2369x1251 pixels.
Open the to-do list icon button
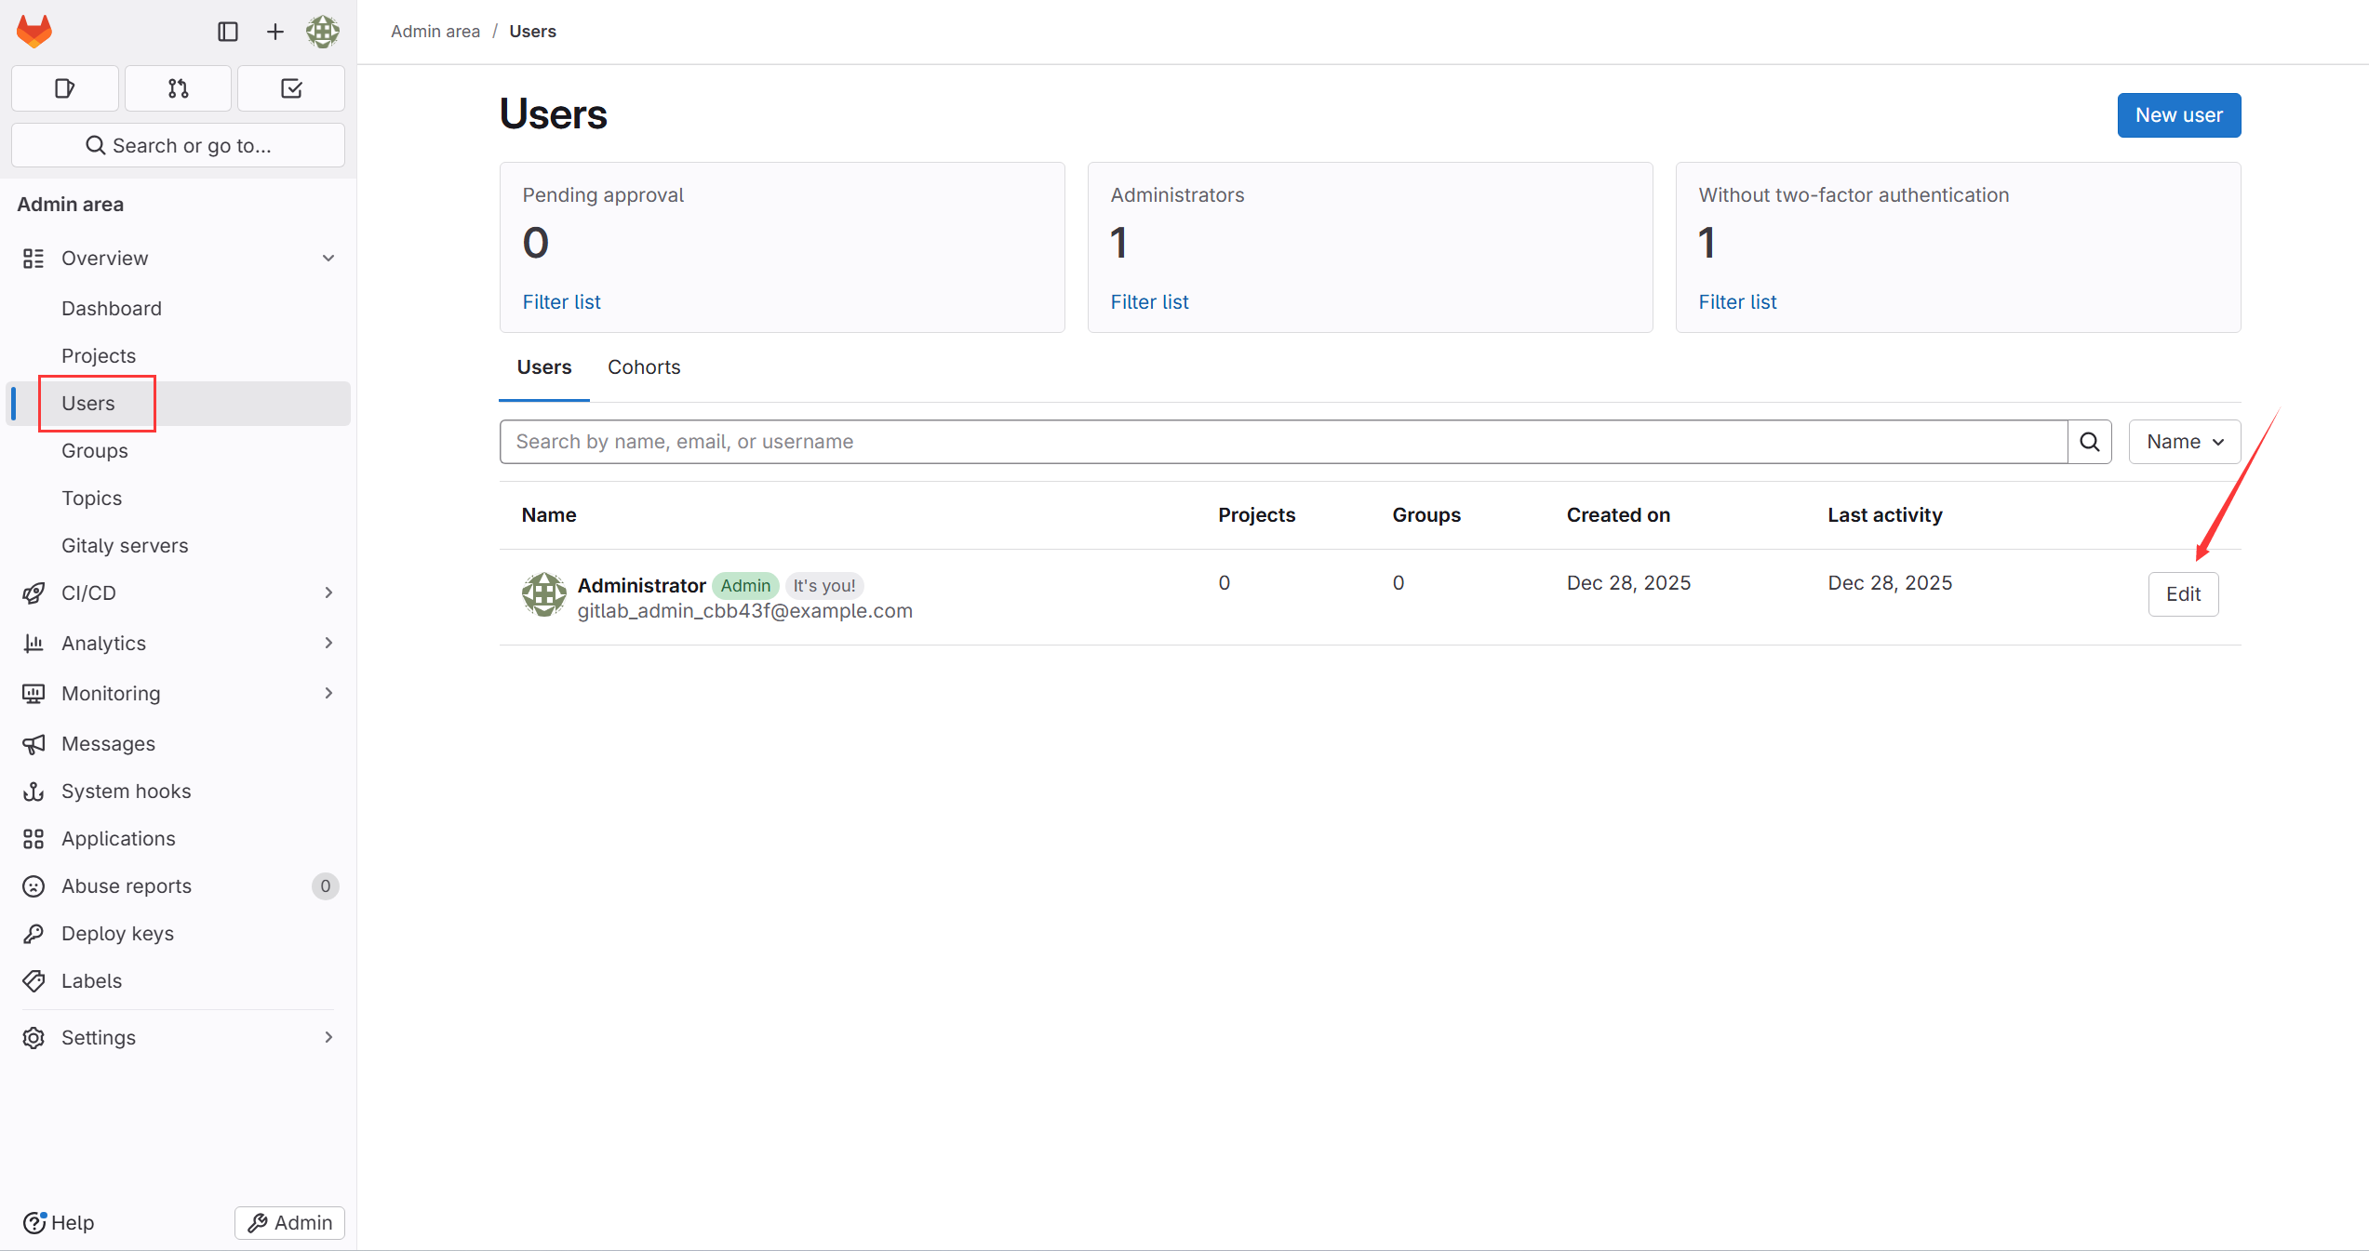click(291, 88)
